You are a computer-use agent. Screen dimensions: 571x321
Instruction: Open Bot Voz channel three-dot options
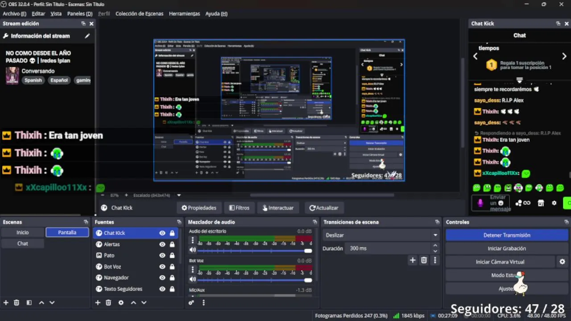coord(193,270)
